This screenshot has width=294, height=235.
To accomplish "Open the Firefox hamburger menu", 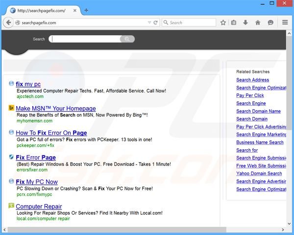I will [285, 23].
